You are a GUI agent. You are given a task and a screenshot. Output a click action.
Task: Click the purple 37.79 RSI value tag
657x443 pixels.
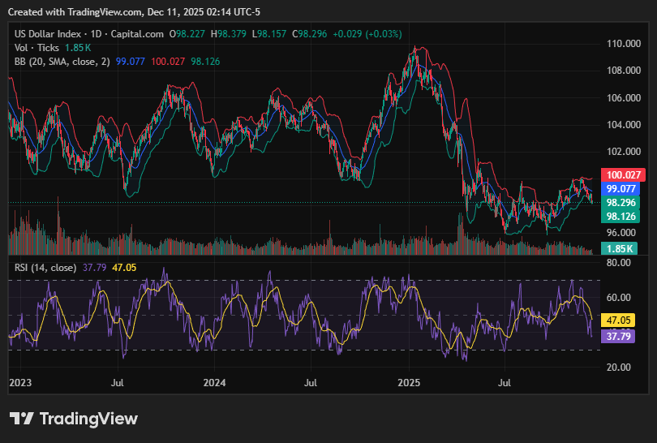618,335
